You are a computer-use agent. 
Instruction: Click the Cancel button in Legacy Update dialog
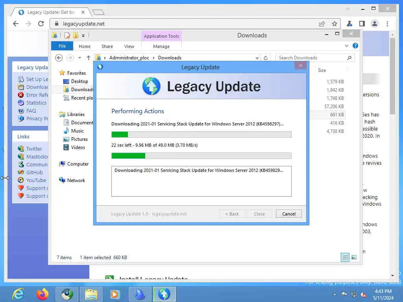tap(288, 214)
